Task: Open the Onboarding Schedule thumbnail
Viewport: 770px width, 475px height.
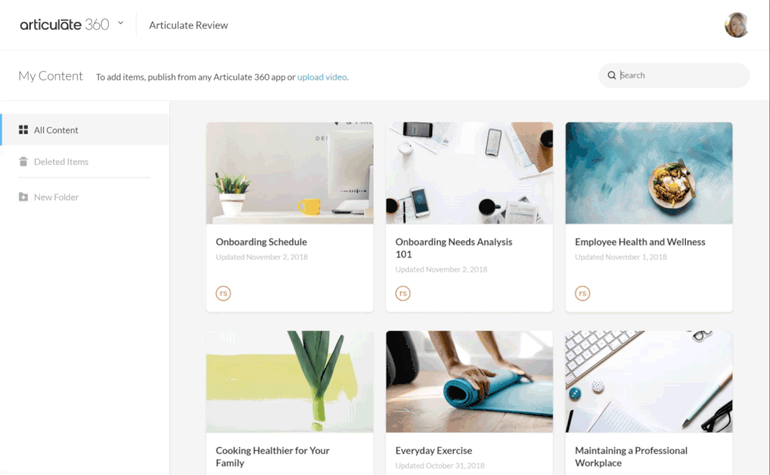Action: 290,173
